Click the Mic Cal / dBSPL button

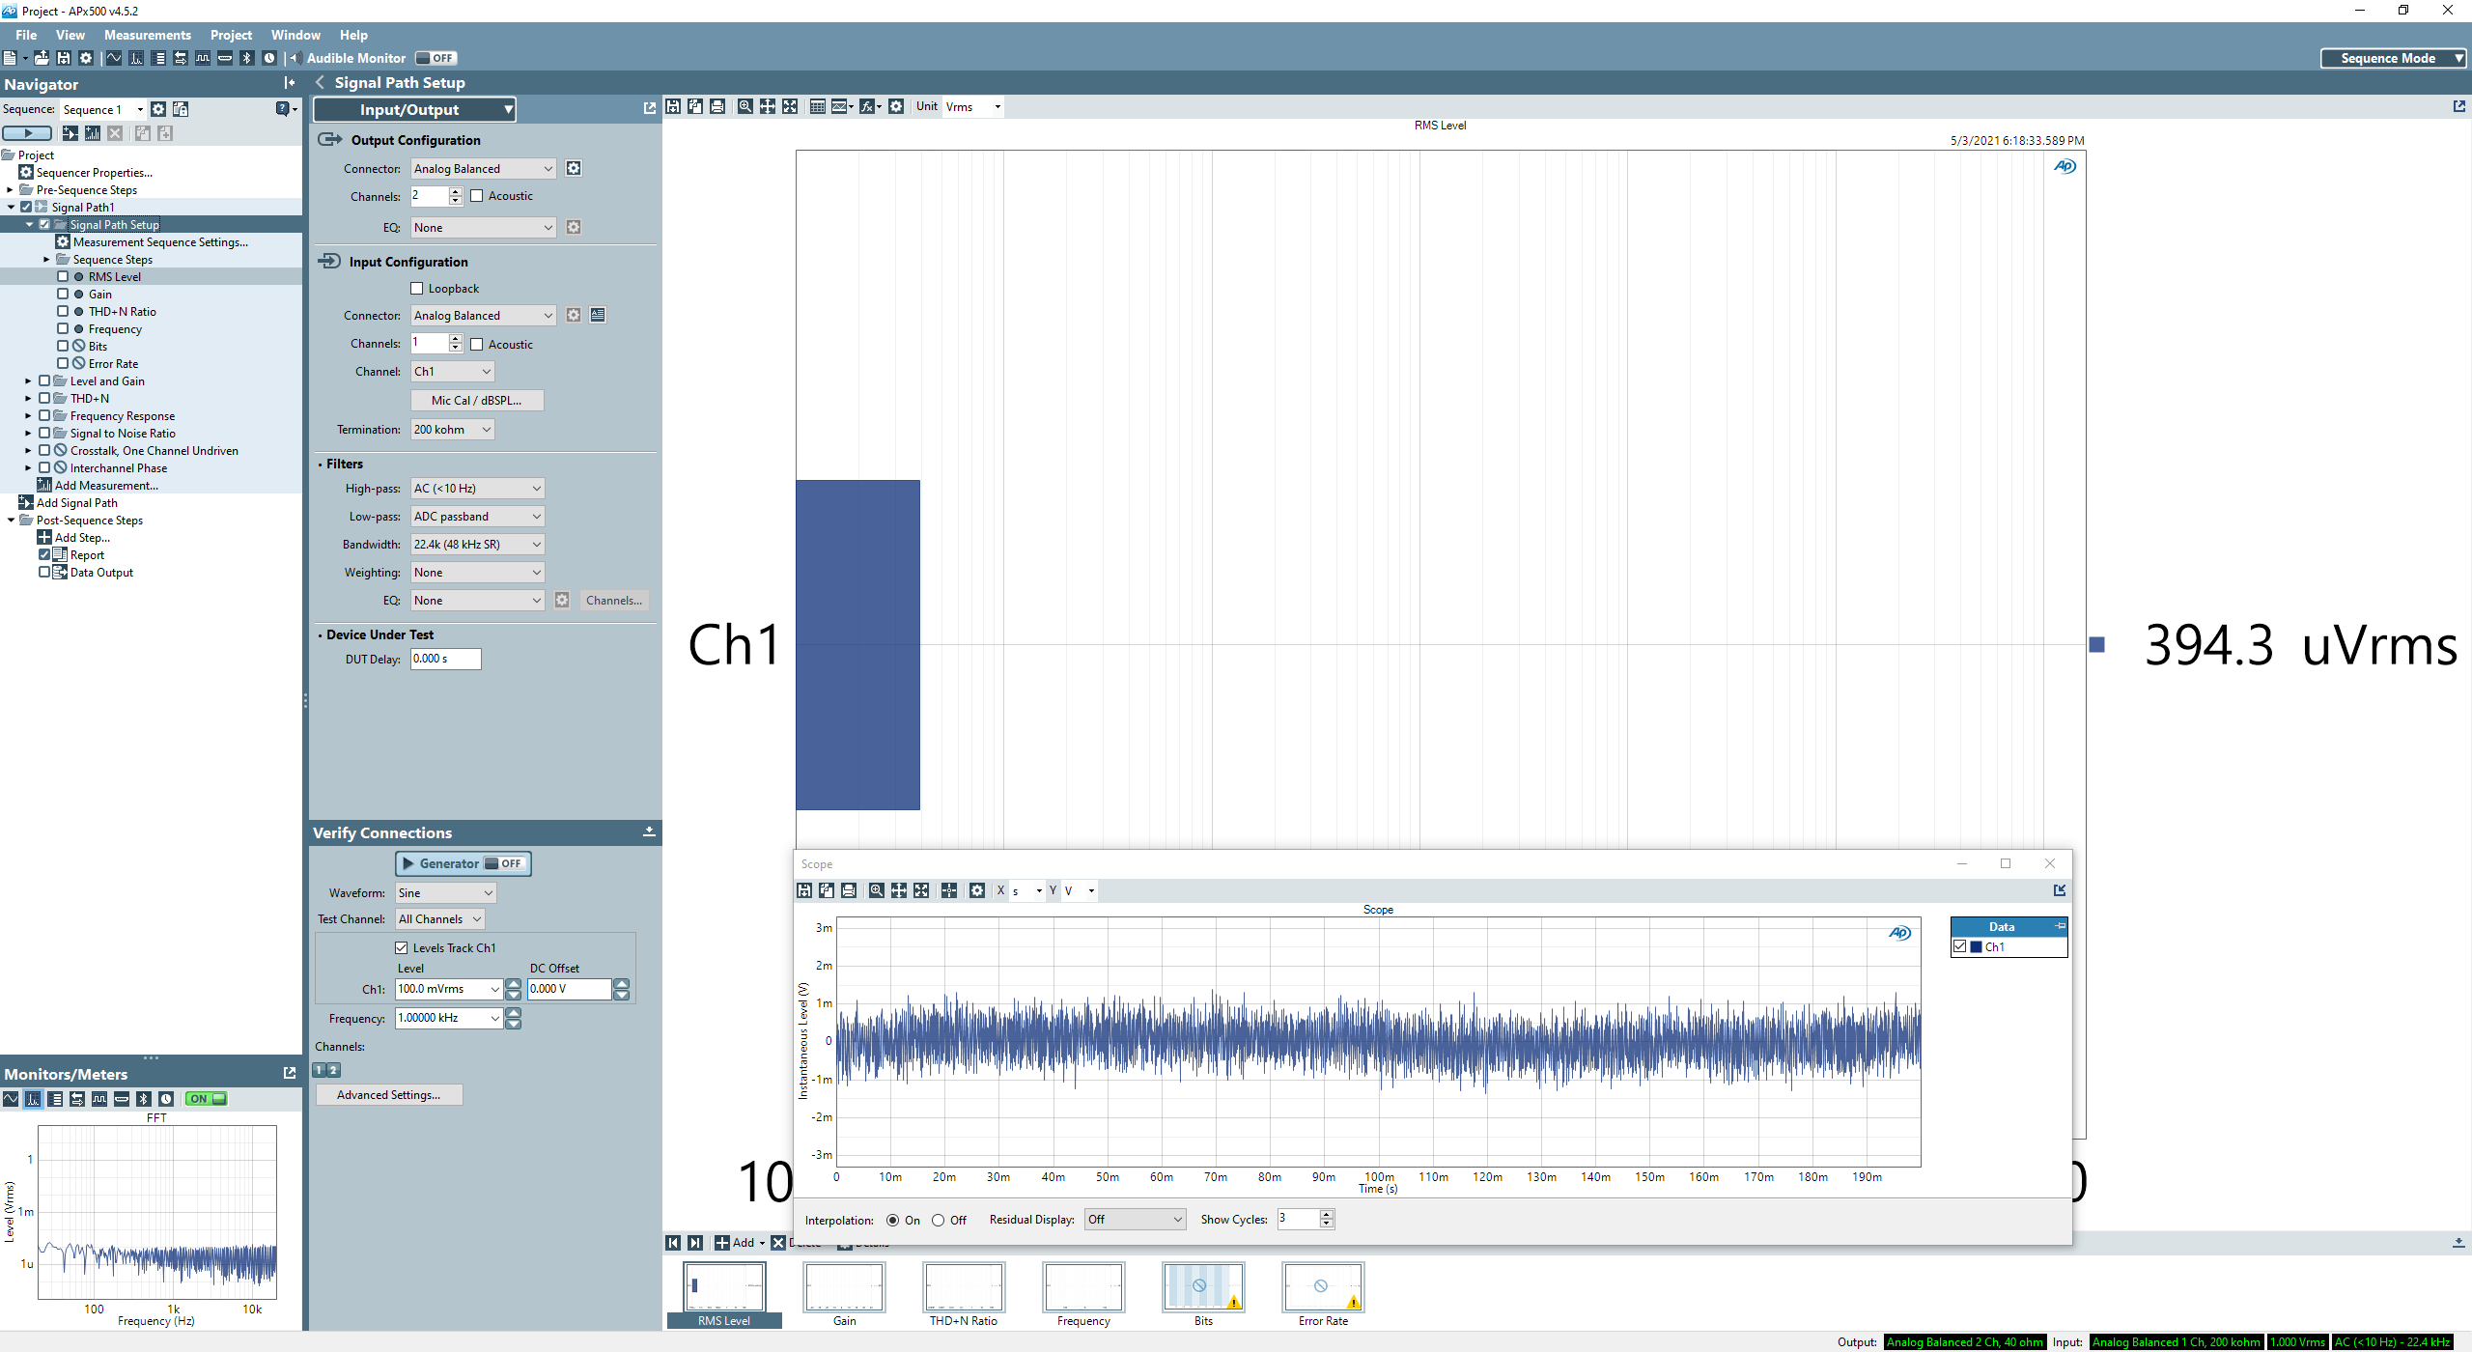pyautogui.click(x=477, y=401)
